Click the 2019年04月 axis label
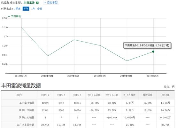Screen dimensions: 177x128 point(100,76)
